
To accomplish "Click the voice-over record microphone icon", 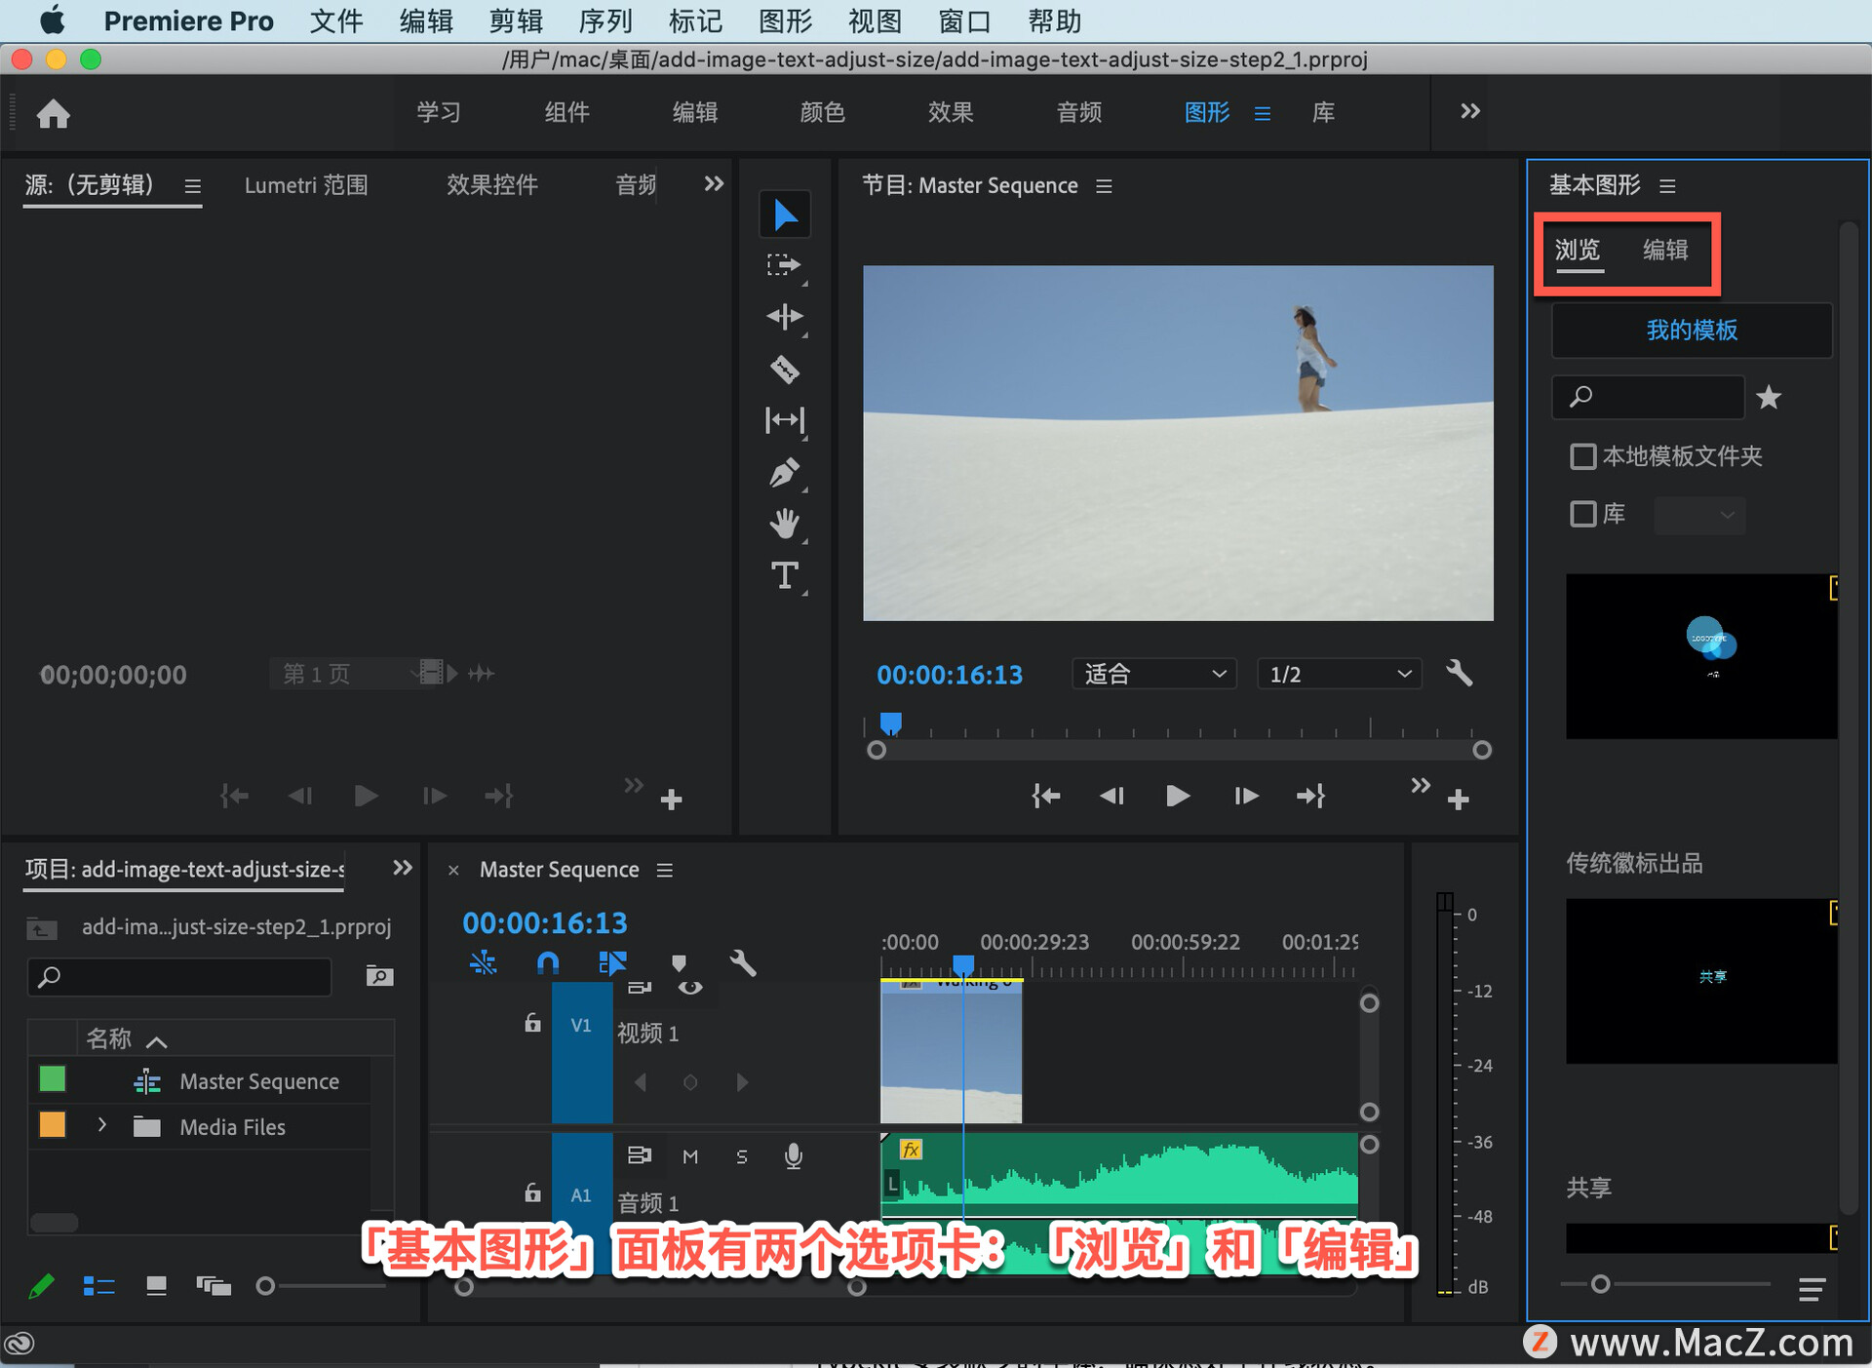I will click(794, 1156).
